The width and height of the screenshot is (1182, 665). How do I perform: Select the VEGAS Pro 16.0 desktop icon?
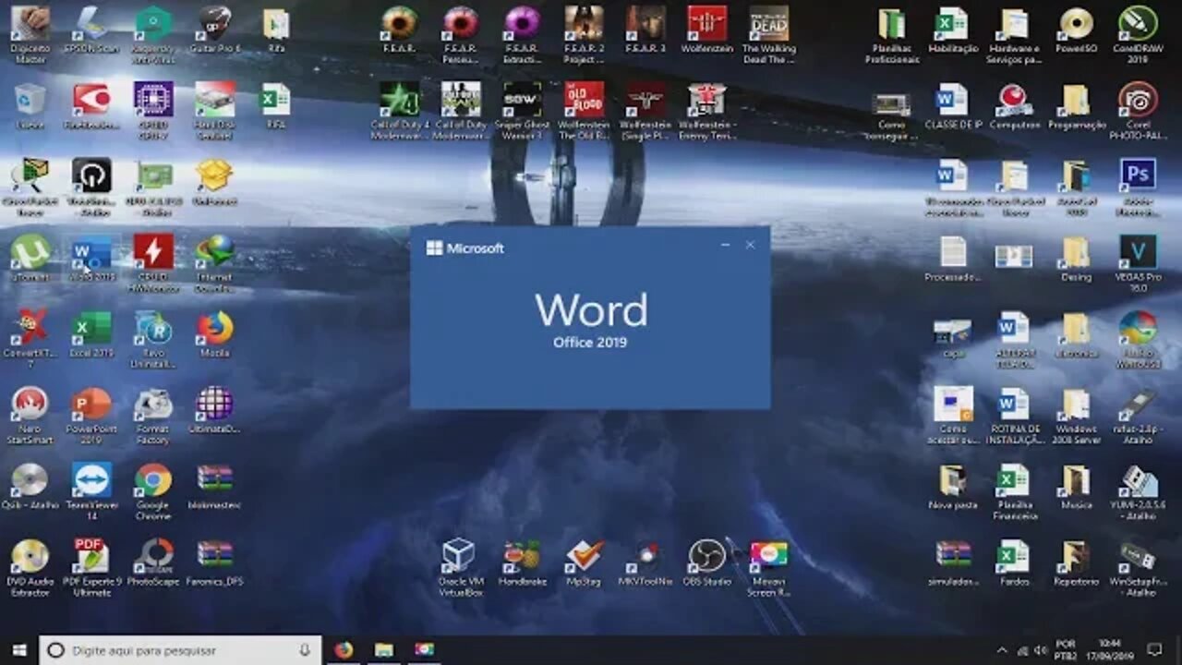1138,263
